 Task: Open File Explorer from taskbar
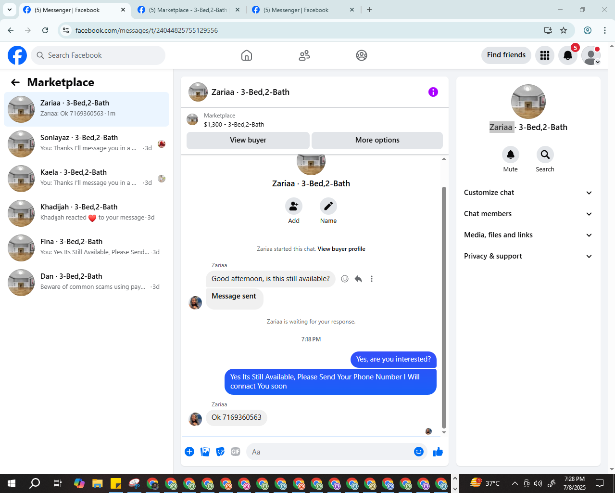[98, 483]
